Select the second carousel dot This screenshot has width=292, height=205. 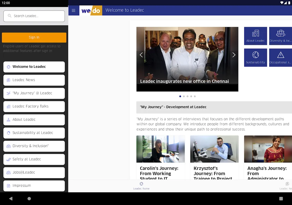(x=184, y=96)
